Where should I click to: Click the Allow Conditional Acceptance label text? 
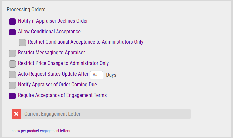[x=49, y=32]
